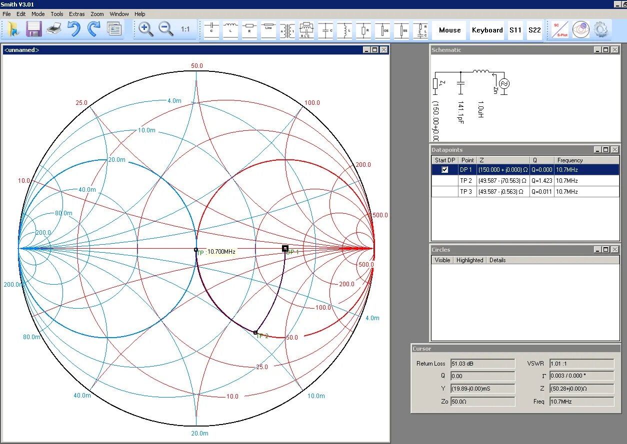Click the Save floppy disk icon
627x444 pixels.
34,29
